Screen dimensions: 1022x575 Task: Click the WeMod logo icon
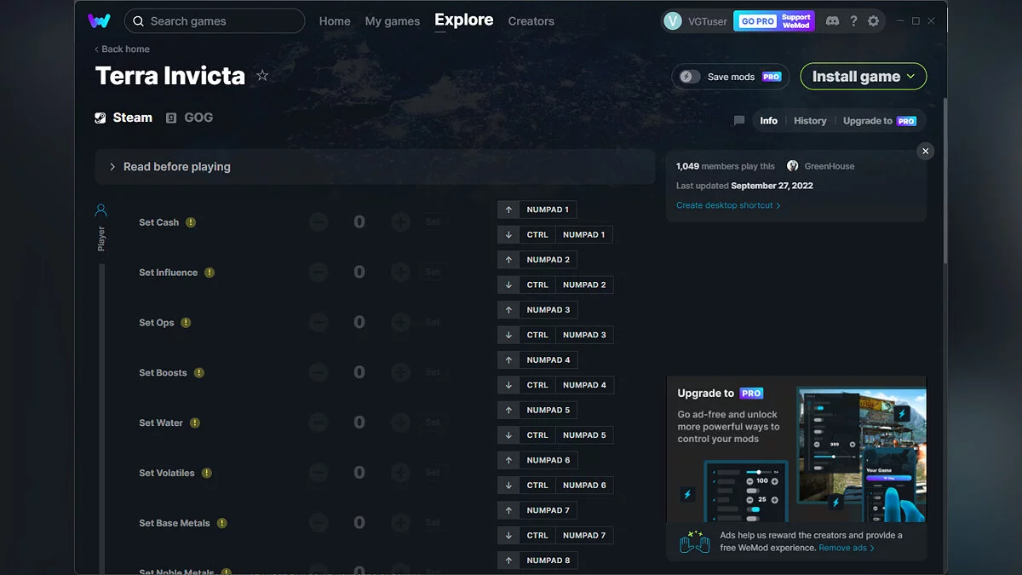(99, 20)
